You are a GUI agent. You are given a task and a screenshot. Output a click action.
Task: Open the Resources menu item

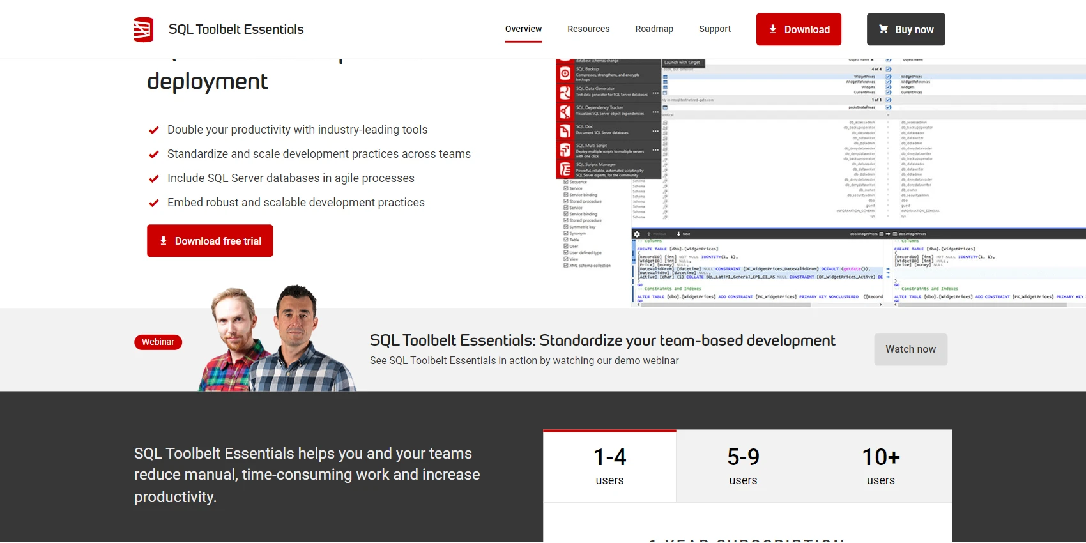(x=588, y=29)
